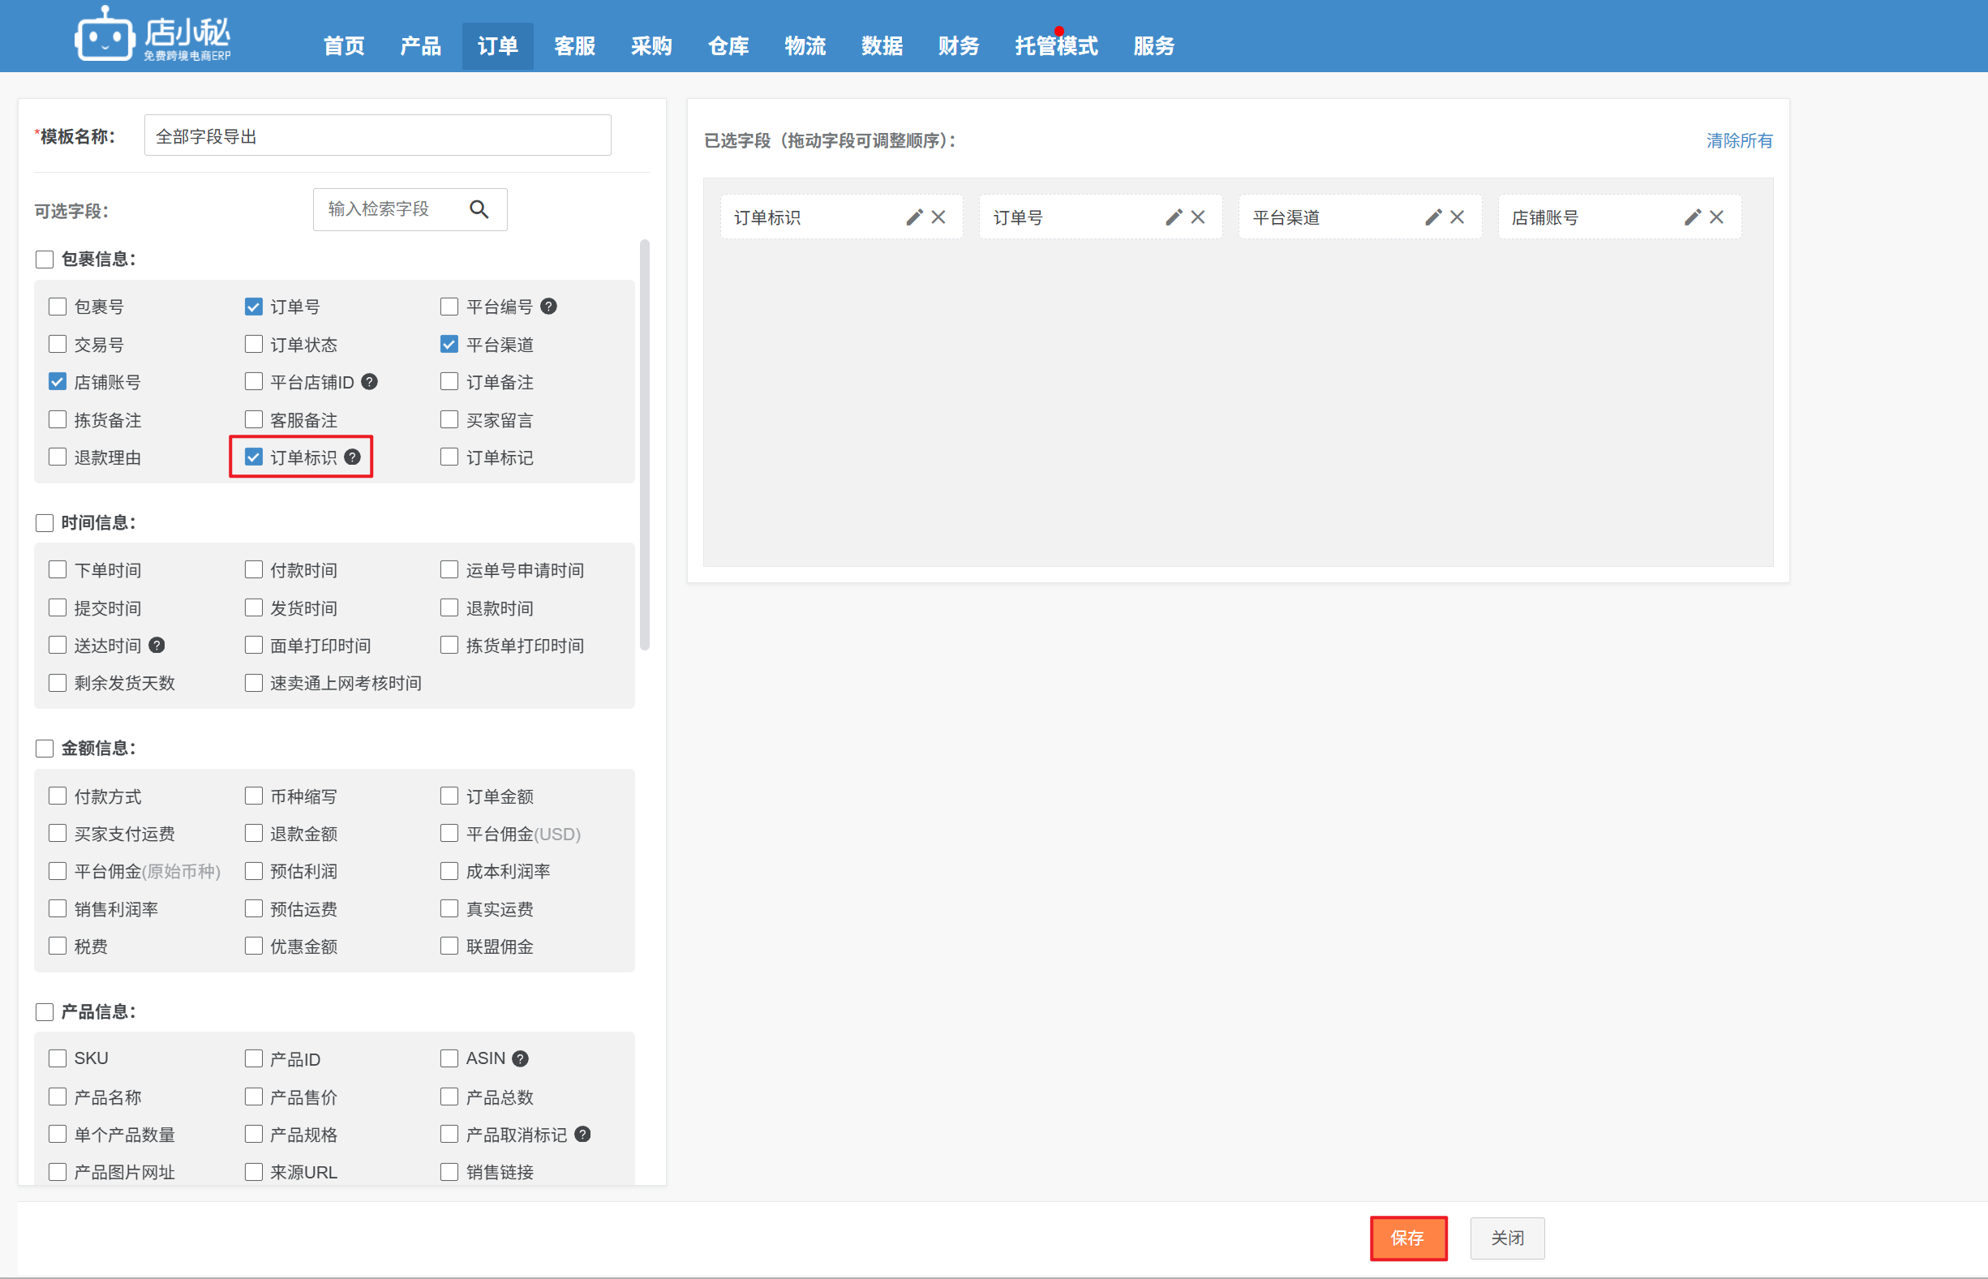The height and width of the screenshot is (1279, 1988).
Task: Click the 保存 button
Action: [x=1407, y=1238]
